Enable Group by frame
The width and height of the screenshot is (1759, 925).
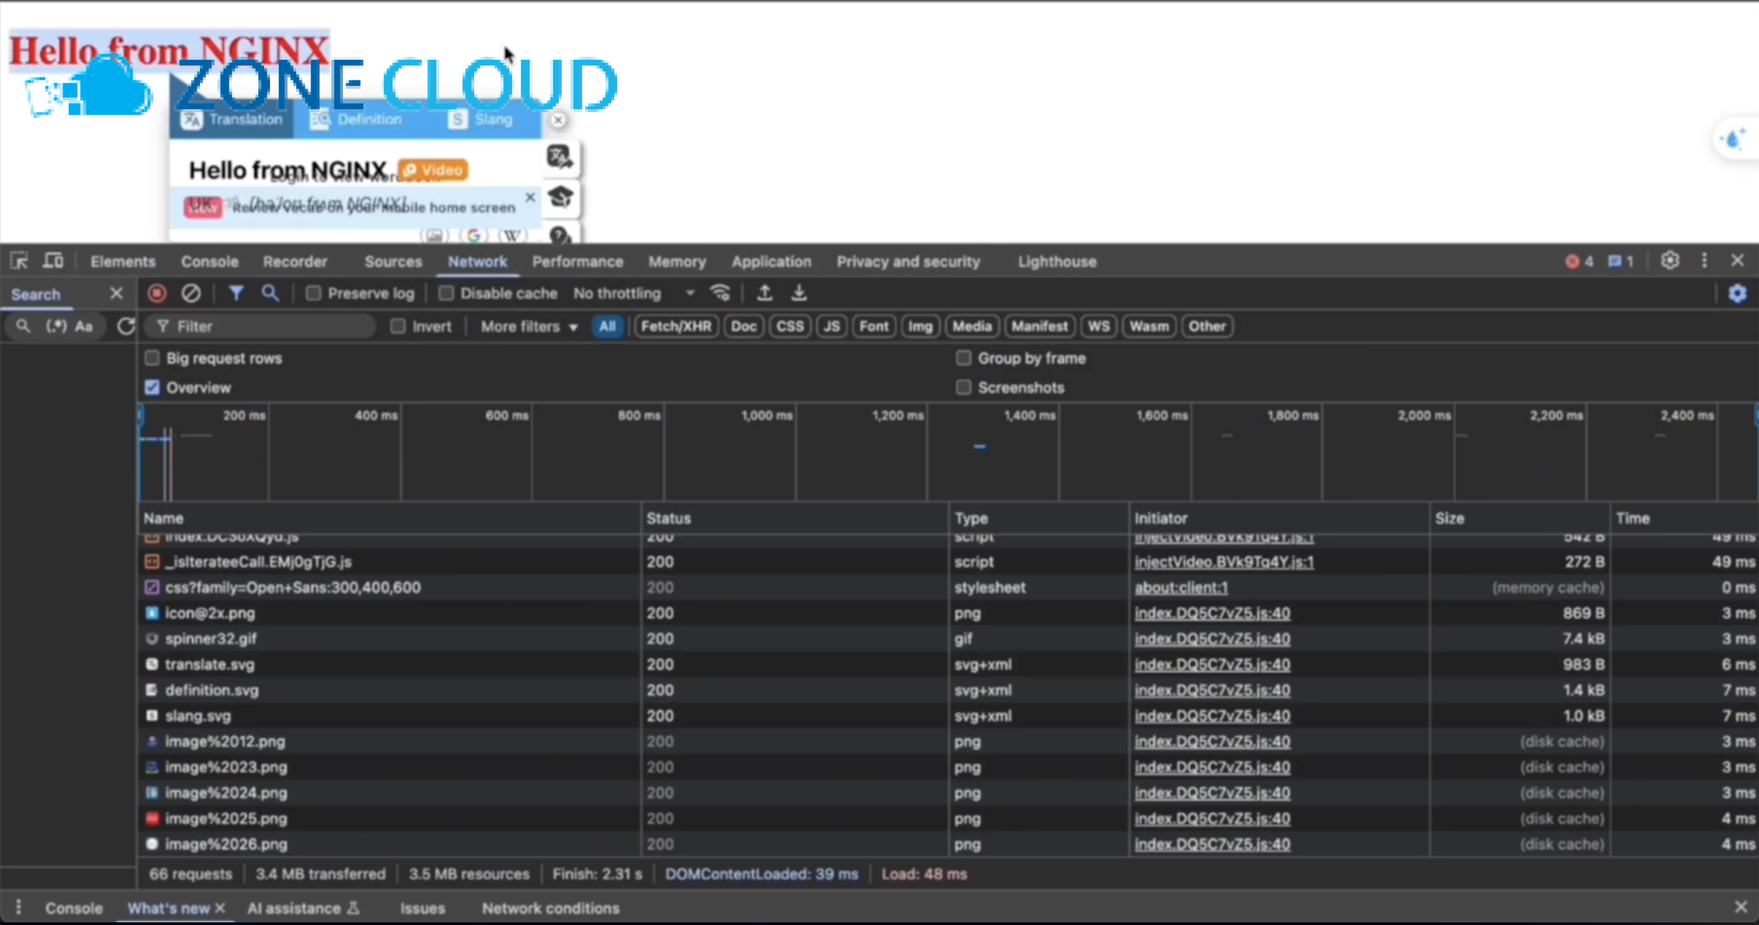(963, 358)
